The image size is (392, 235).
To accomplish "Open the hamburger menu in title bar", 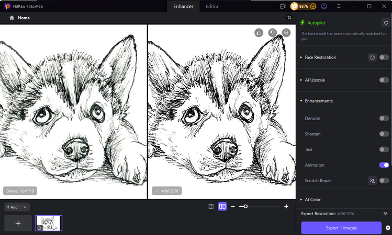I will 338,6.
